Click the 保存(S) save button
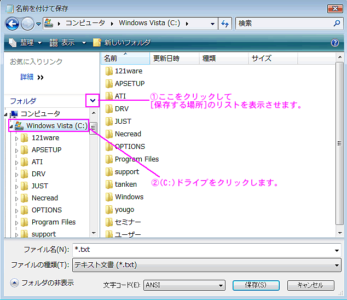Screen dimensions: 347x300 pos(256,285)
